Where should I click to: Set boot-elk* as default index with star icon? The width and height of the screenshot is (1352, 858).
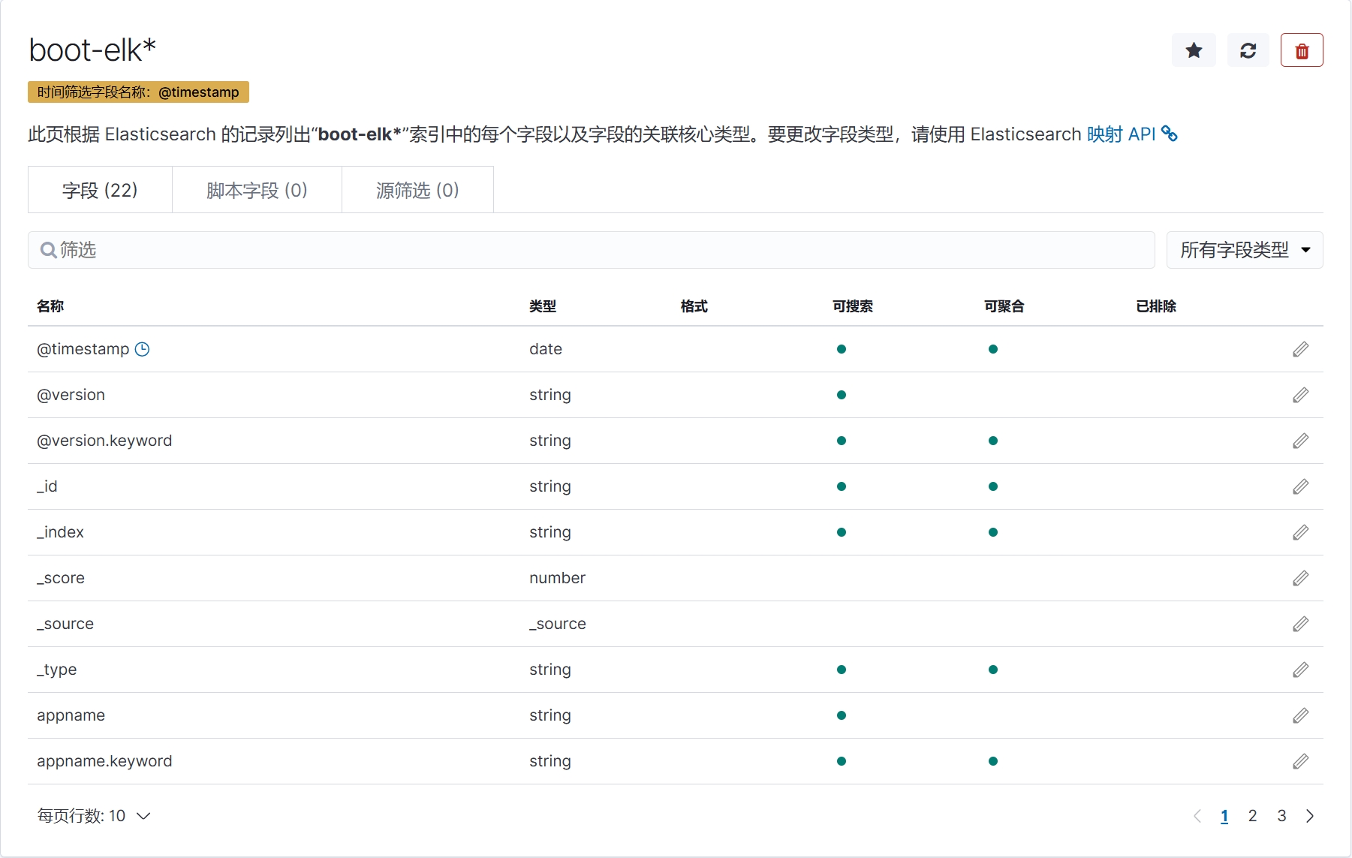click(1194, 50)
